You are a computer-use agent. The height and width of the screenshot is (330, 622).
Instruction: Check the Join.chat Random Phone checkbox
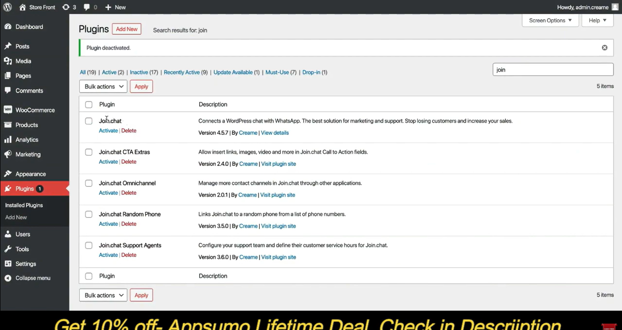(89, 214)
